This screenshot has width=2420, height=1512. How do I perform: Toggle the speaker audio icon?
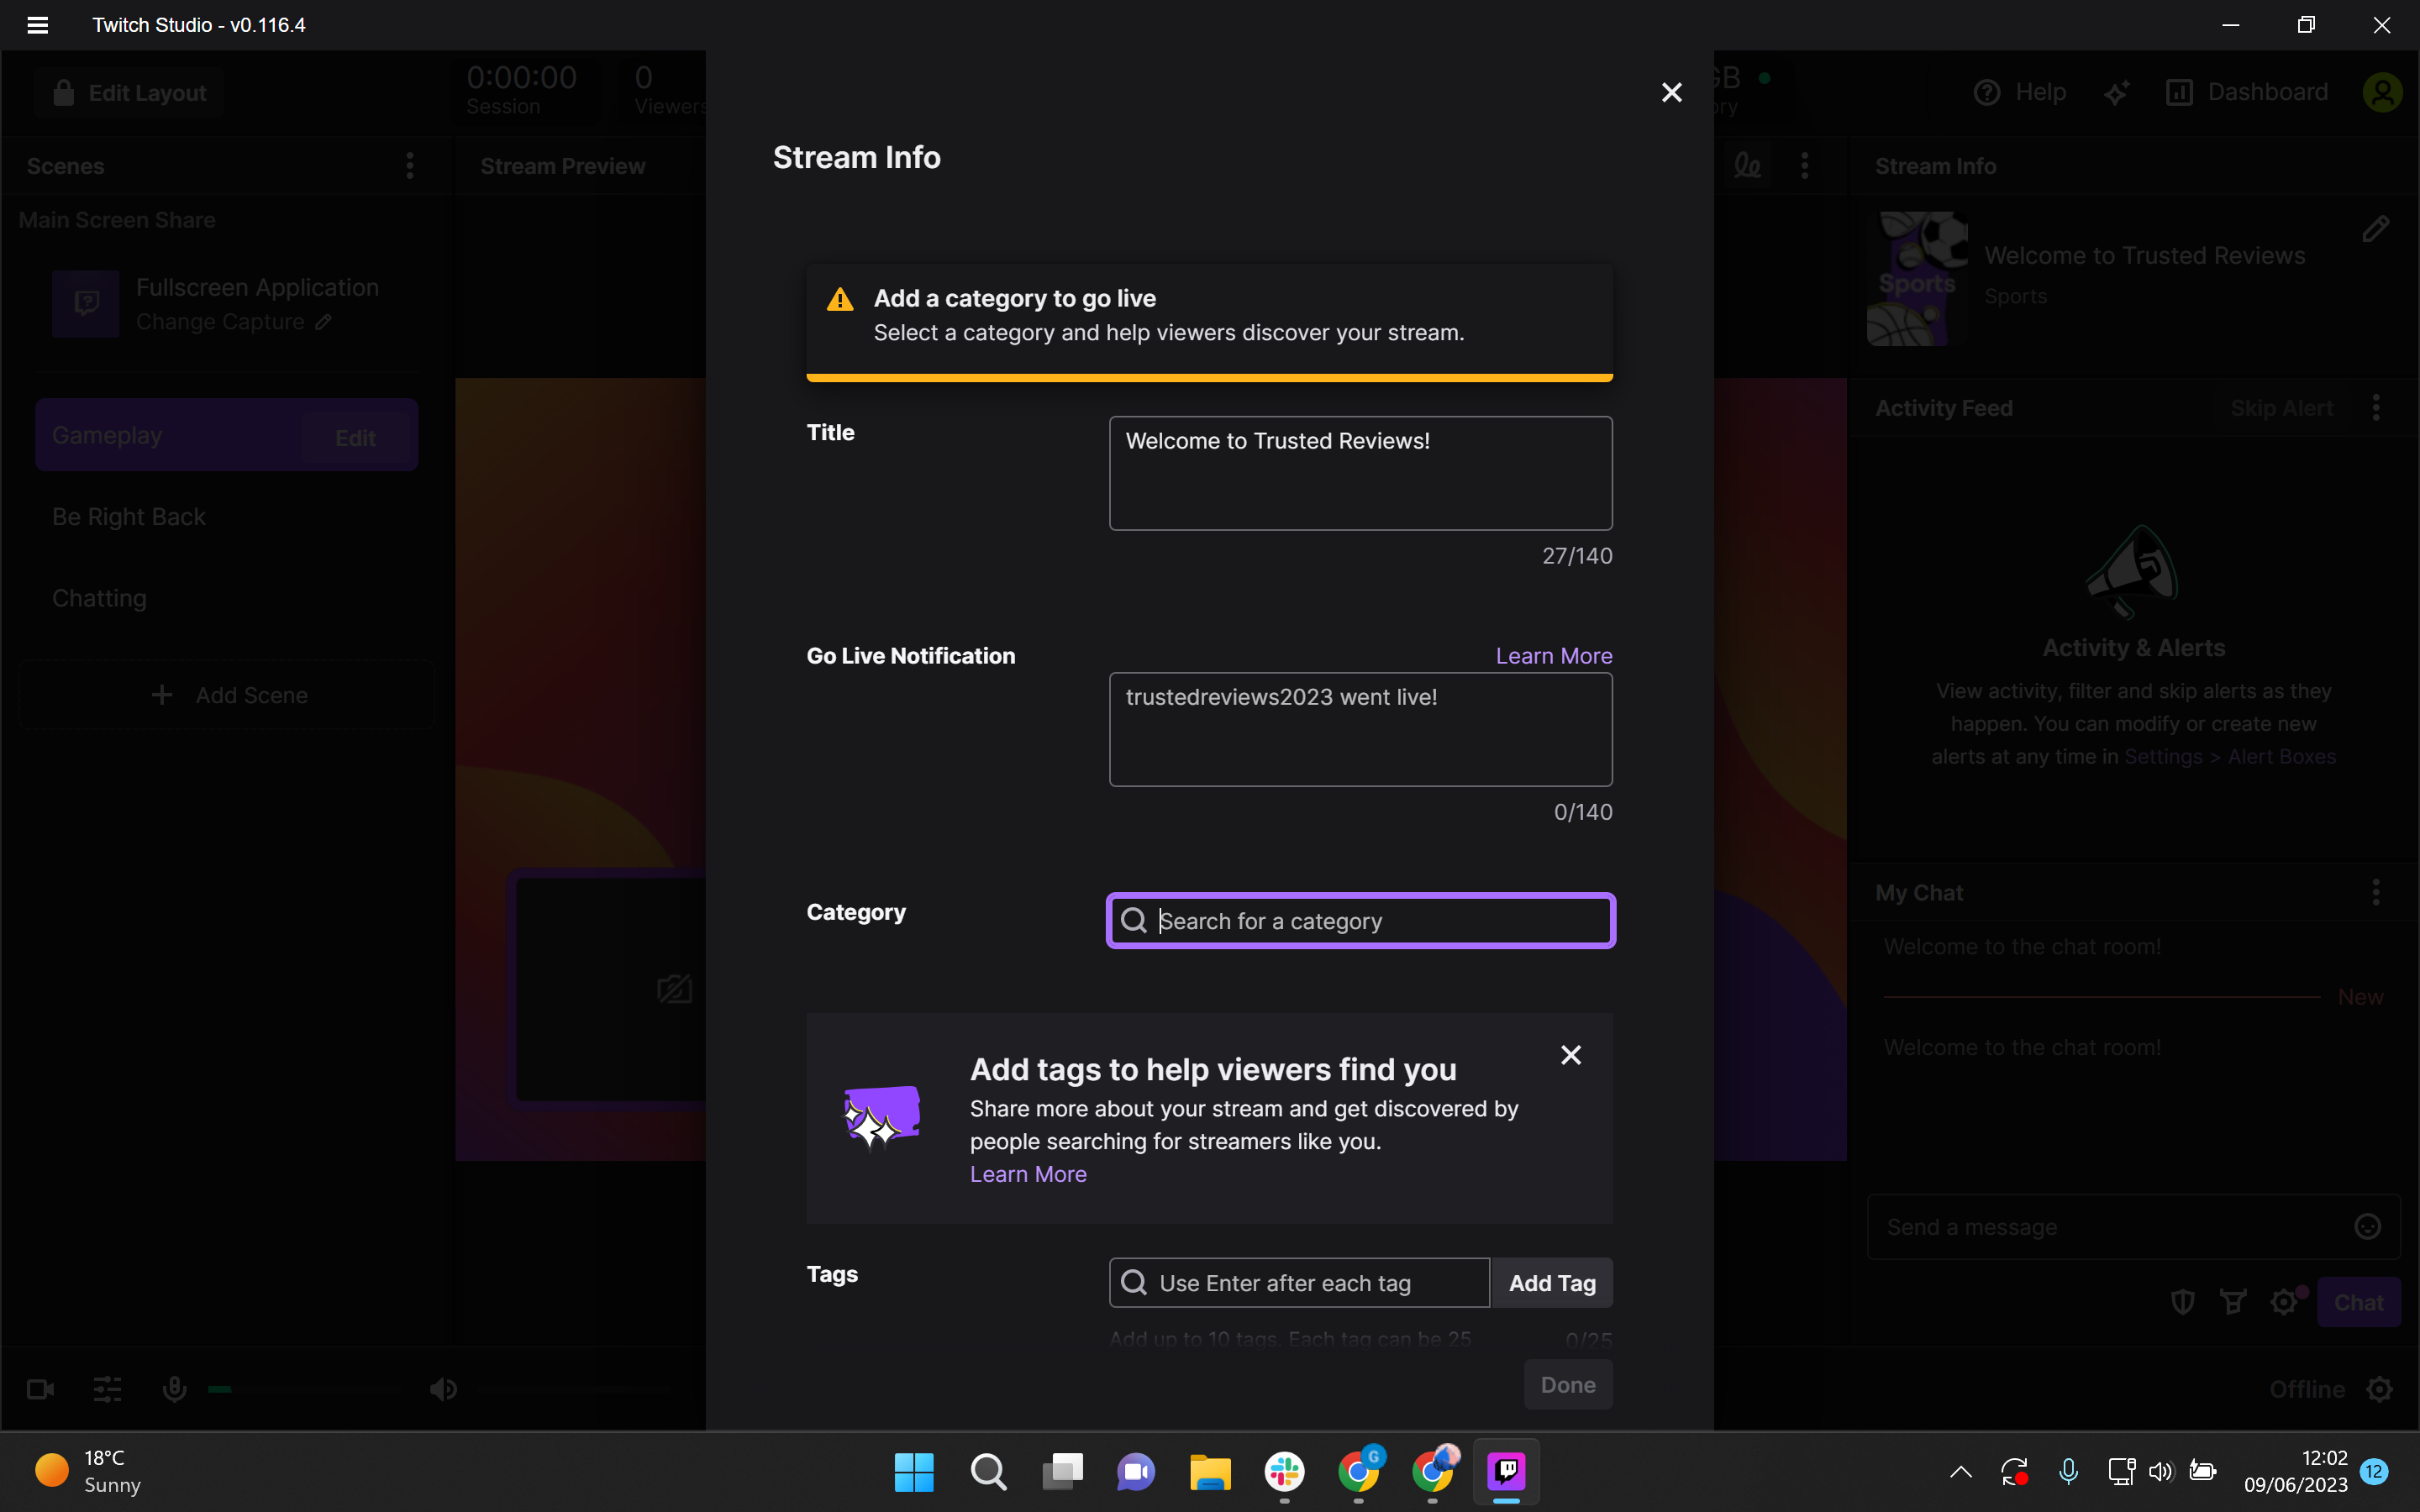(x=443, y=1389)
